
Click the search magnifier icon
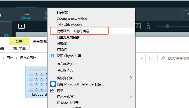point(163,58)
